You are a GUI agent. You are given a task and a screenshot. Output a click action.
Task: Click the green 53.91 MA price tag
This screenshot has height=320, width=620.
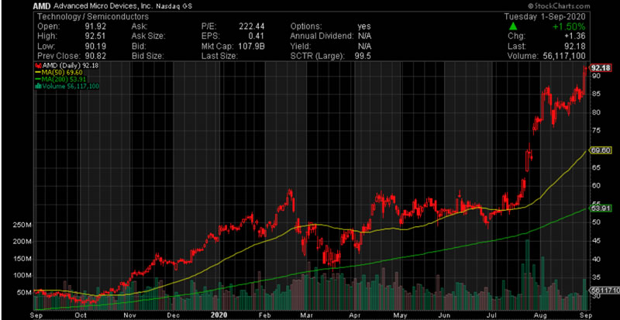[601, 208]
